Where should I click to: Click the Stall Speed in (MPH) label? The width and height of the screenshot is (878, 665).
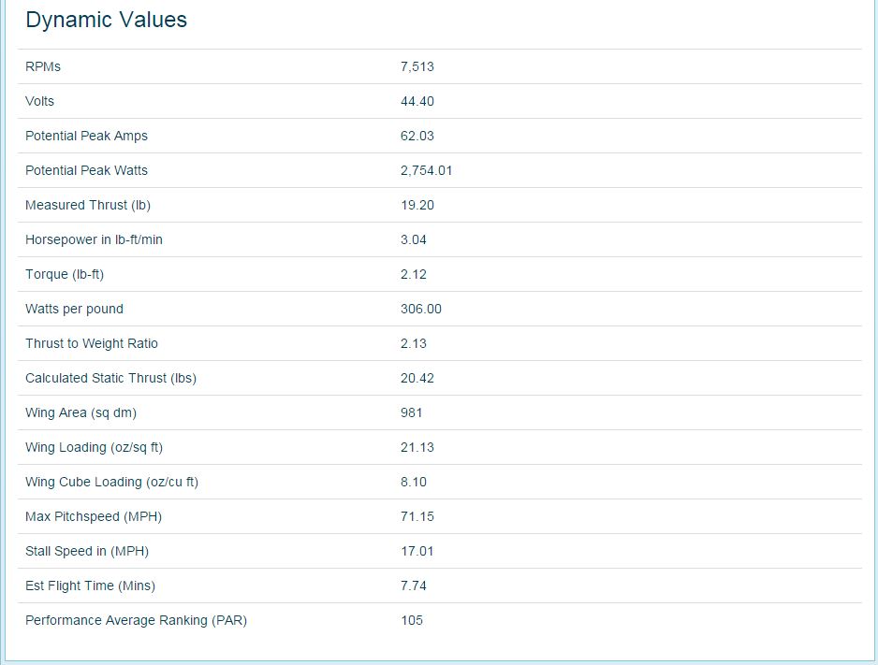tap(87, 552)
